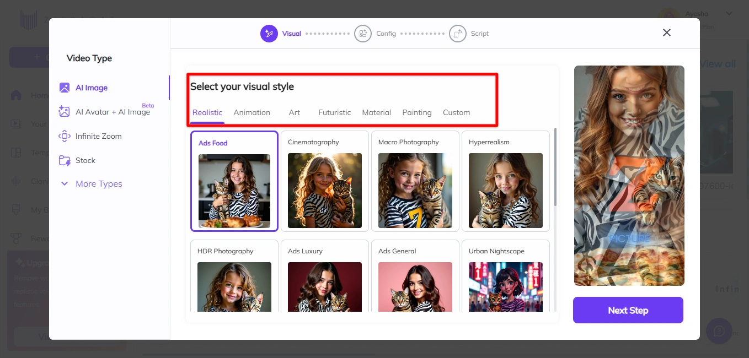This screenshot has width=749, height=358.
Task: Click the Visual step label
Action: pos(292,34)
